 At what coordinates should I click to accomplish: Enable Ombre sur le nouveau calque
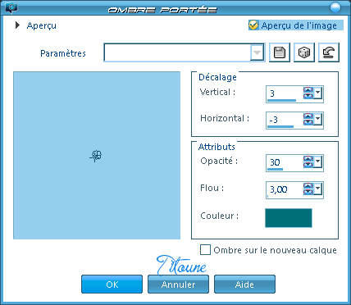[205, 250]
